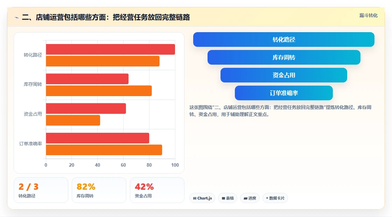The width and height of the screenshot is (392, 217).
Task: Click the small blue icon before the title
Action: (x=17, y=17)
